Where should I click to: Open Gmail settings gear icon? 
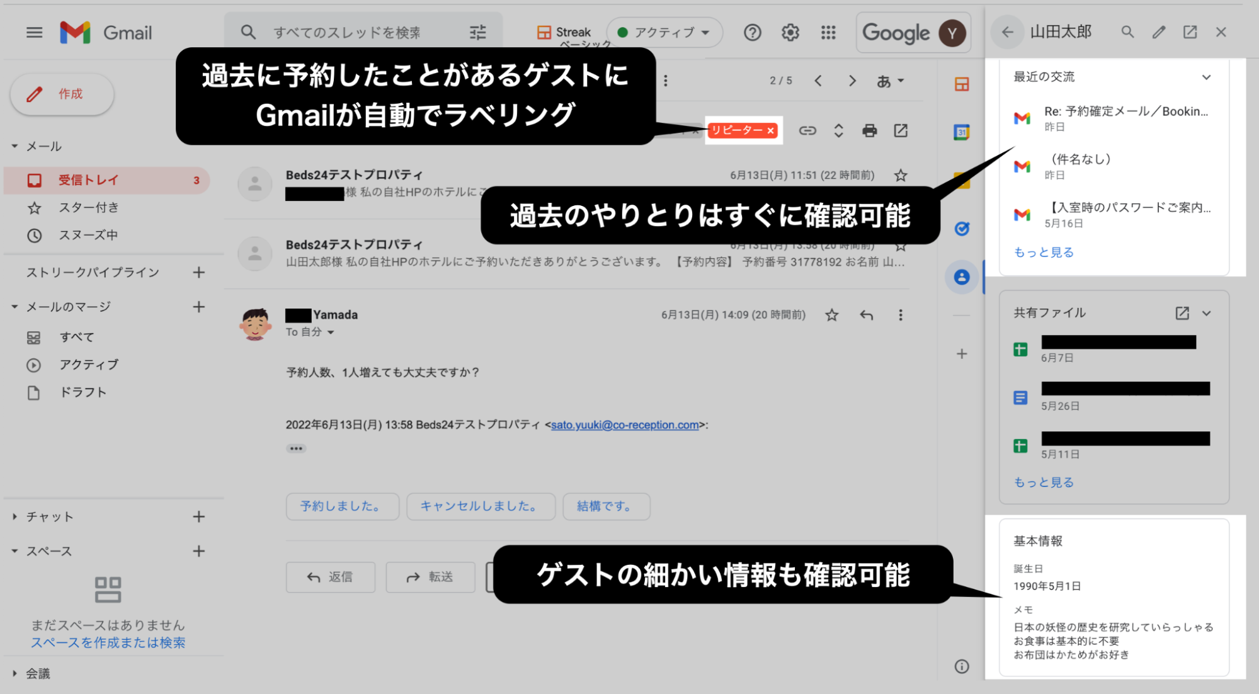[790, 32]
